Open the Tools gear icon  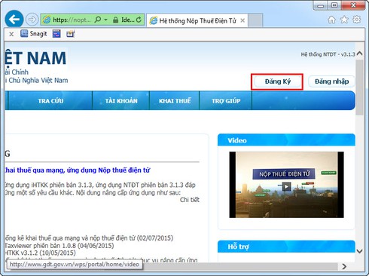tap(356, 20)
